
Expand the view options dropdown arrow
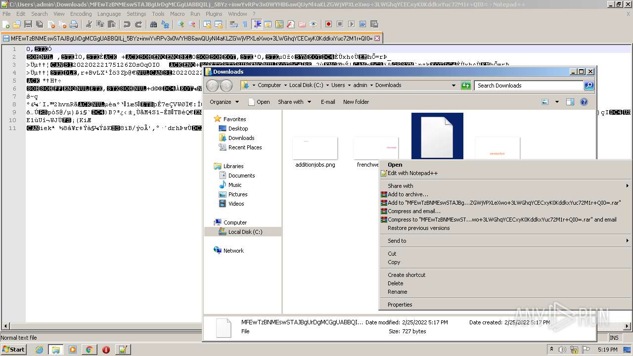point(557,102)
